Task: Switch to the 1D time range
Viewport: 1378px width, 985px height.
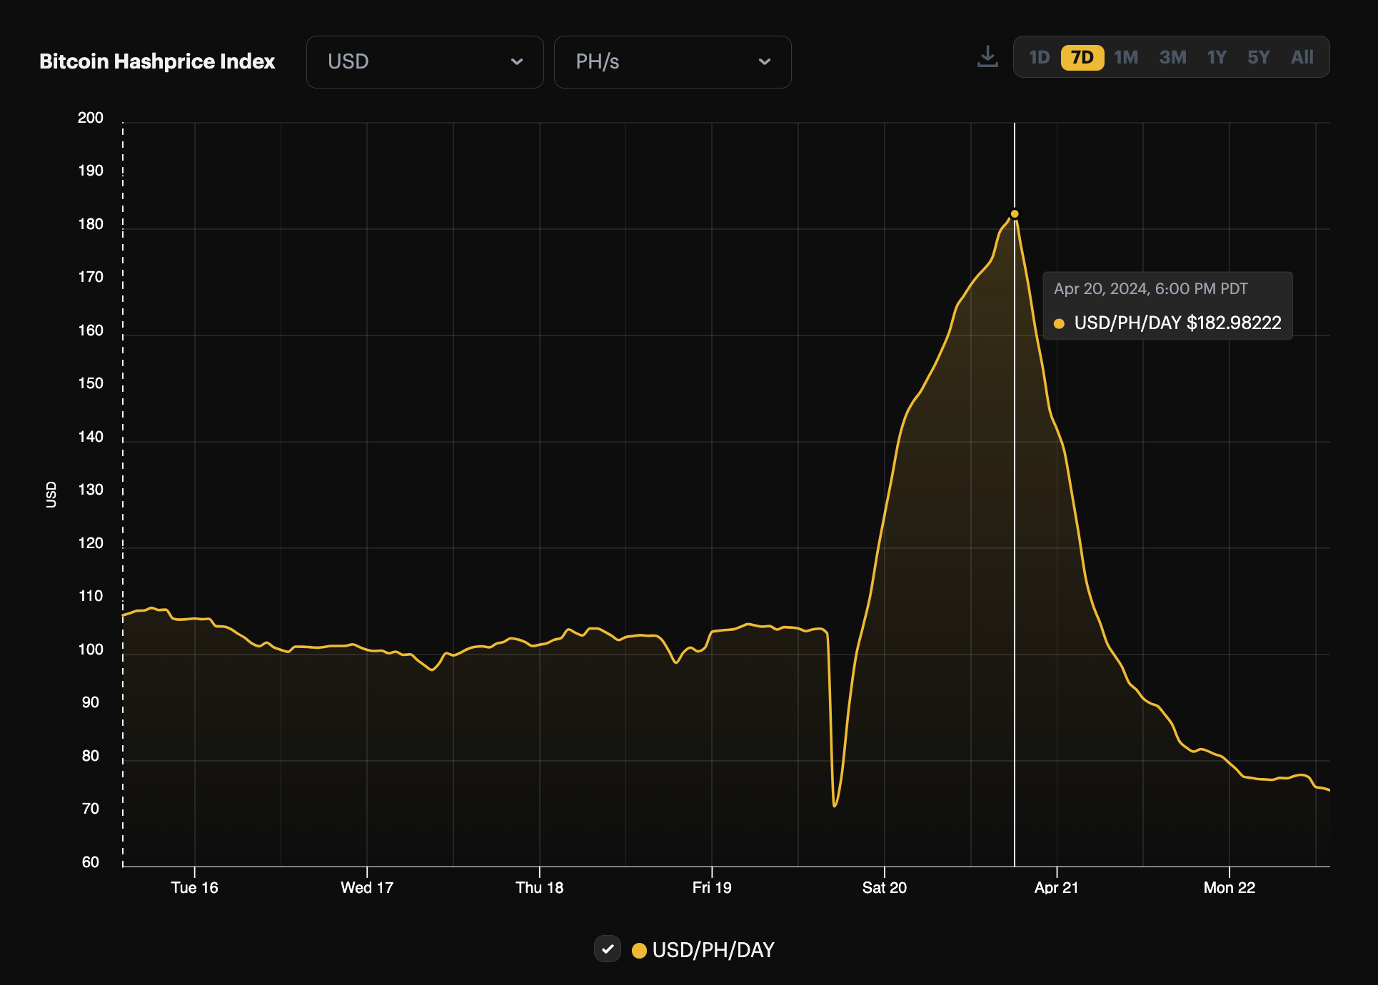Action: (1039, 57)
